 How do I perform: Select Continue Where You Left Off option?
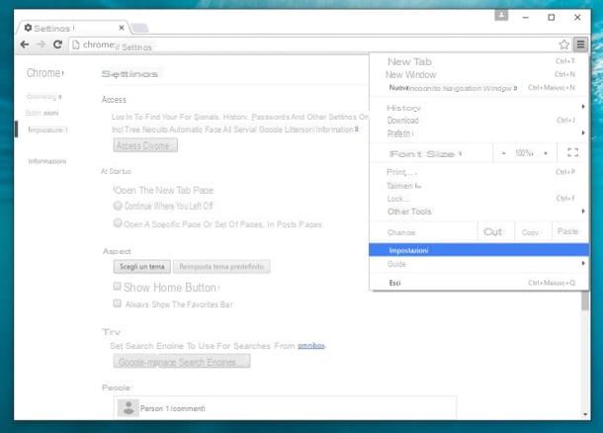(118, 206)
